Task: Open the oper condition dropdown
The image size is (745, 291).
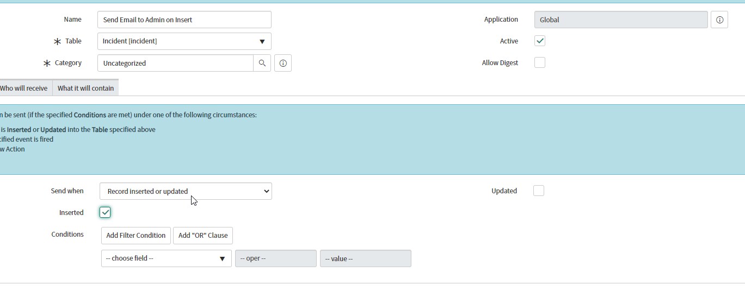Action: 276,258
